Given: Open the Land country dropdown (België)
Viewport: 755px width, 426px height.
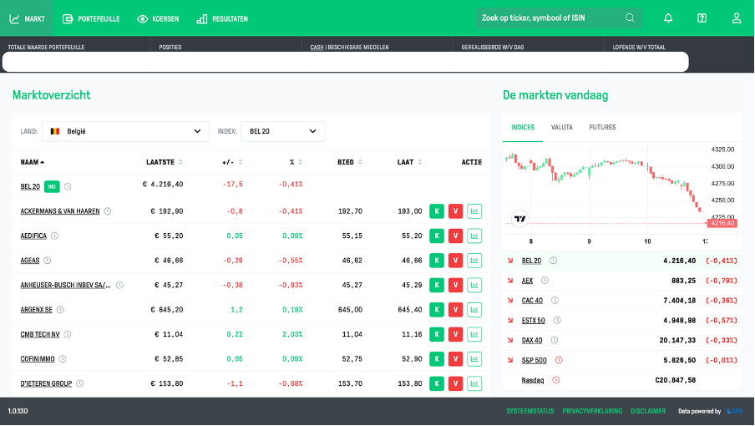Looking at the screenshot, I should tap(125, 131).
